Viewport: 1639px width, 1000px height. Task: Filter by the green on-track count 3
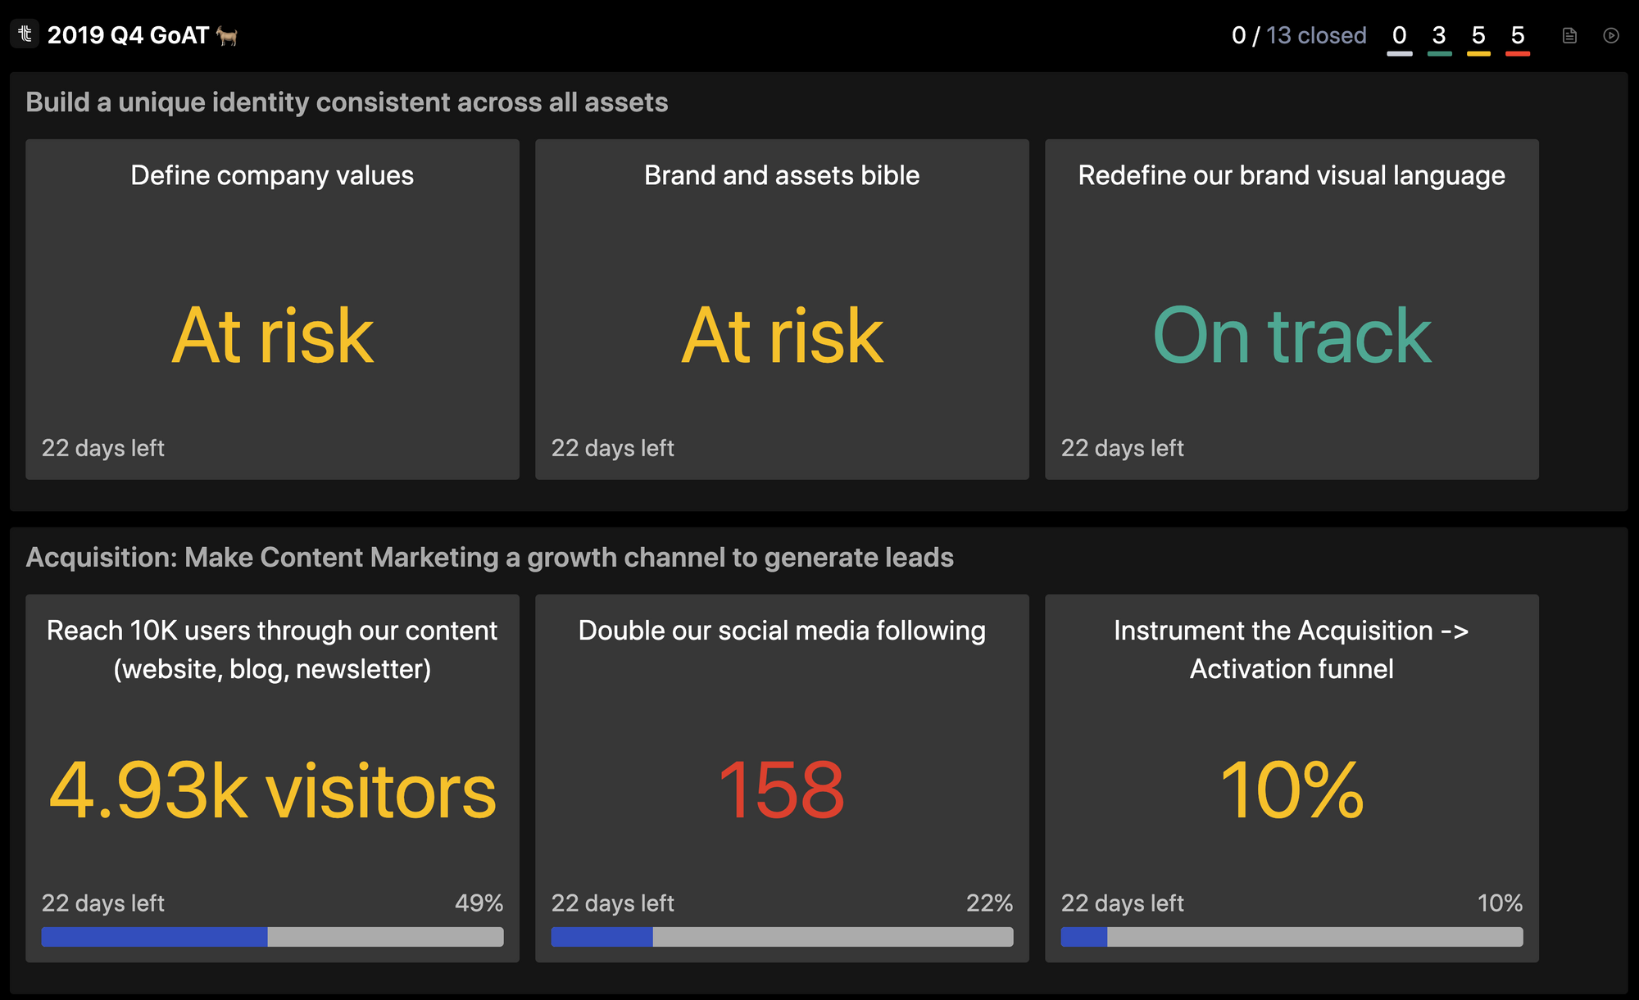pos(1439,36)
